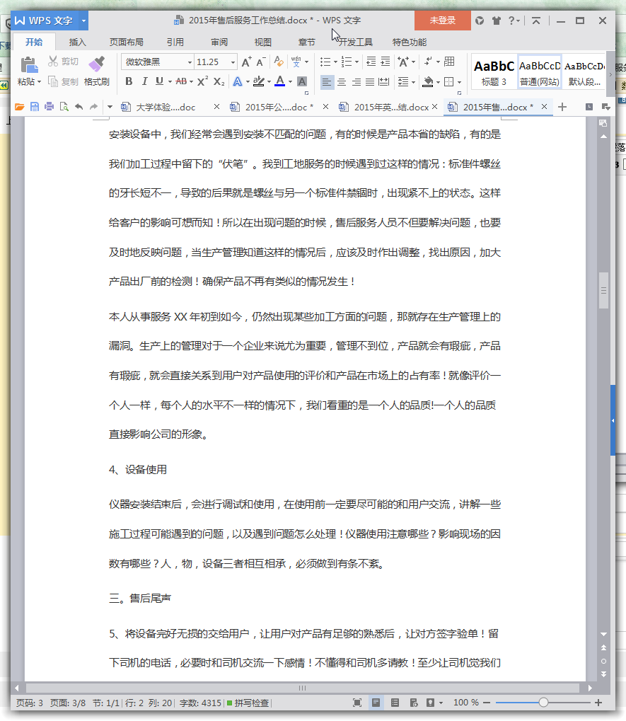Clear formatting with the eraser icon
This screenshot has width=626, height=721.
point(278,61)
